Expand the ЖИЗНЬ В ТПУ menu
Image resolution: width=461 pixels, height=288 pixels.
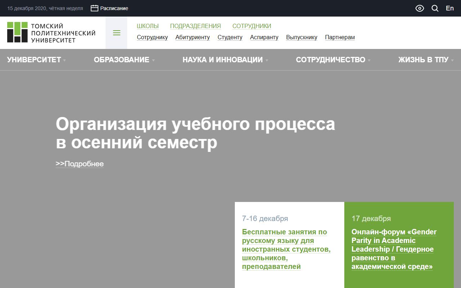[426, 60]
